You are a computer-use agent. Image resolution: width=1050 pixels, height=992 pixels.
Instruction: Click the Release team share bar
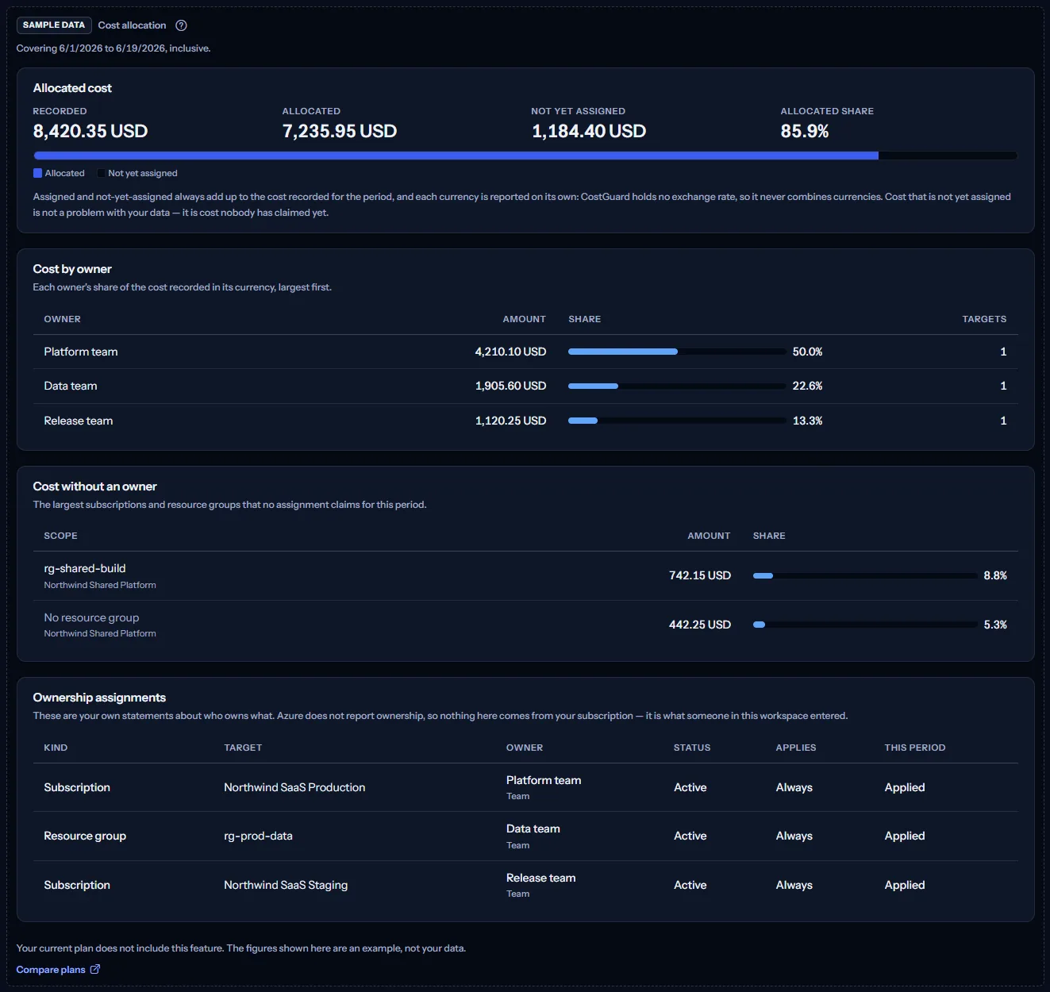[x=677, y=421]
